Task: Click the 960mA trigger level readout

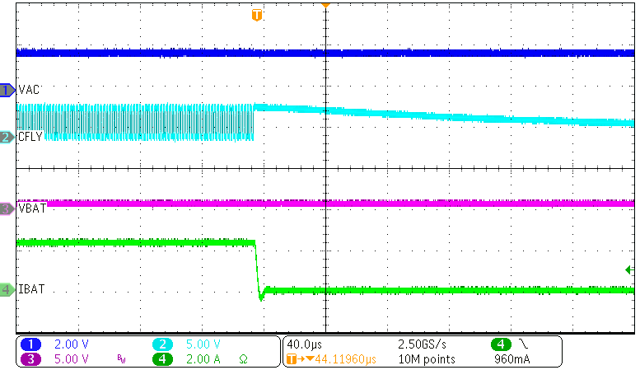Action: pyautogui.click(x=512, y=359)
